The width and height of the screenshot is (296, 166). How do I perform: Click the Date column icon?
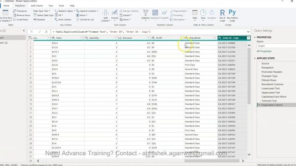[x=195, y=12]
